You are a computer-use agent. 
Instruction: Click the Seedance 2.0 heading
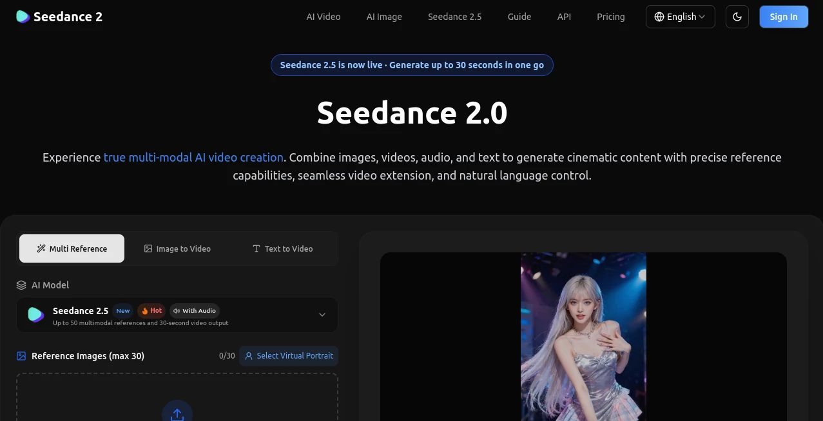point(412,113)
